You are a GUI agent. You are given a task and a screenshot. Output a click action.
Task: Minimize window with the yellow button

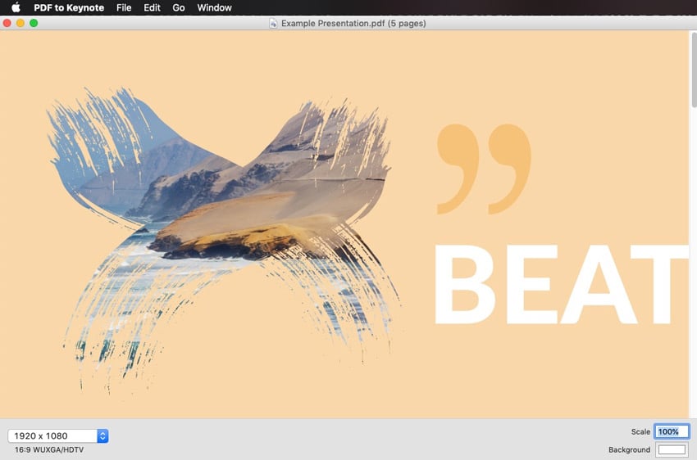[20, 23]
